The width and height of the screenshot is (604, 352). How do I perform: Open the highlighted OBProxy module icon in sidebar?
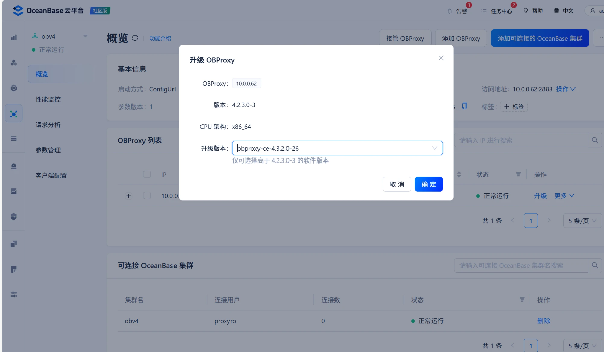point(13,113)
